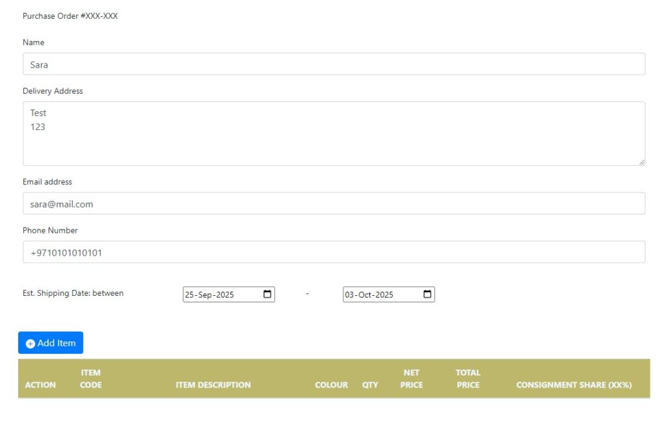Screen dimensions: 666x437
Task: Click the ACTION column header
Action: tap(40, 385)
